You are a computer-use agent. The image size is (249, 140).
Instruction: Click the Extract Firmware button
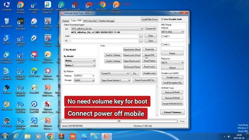pyautogui.click(x=172, y=112)
